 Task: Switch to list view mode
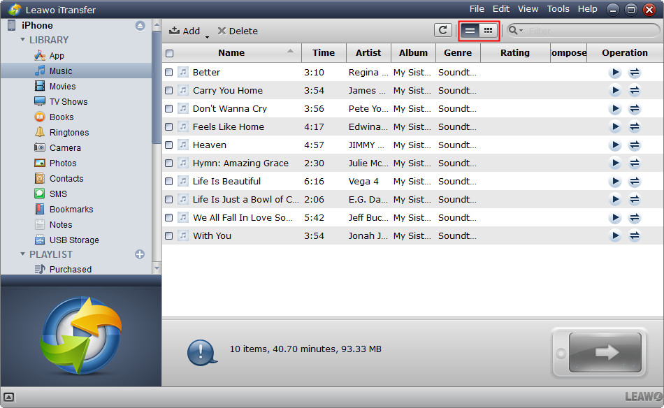point(470,31)
